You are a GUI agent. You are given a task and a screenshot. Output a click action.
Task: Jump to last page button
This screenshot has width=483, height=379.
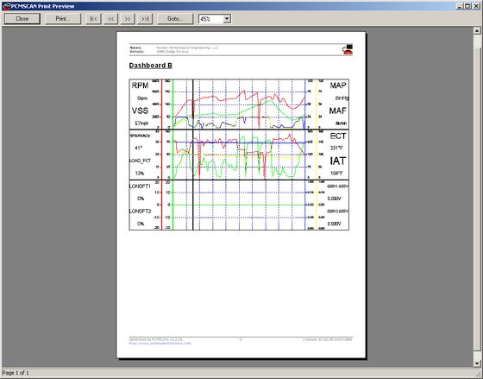(x=145, y=19)
